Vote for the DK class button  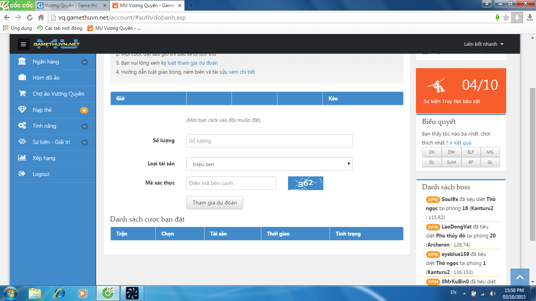click(432, 152)
